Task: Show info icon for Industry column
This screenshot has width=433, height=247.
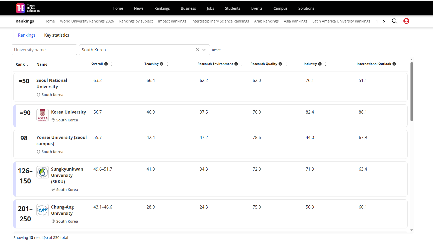Action: 320,64
